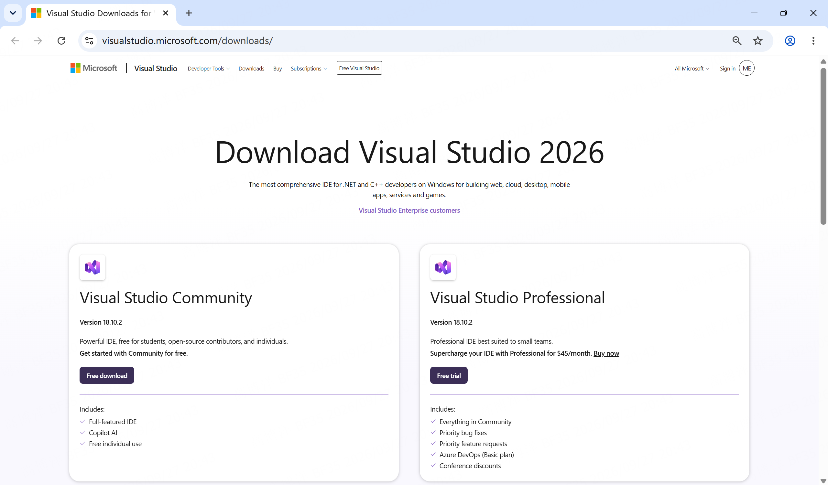This screenshot has width=828, height=485.
Task: Open Visual Studio Enterprise customers link
Action: [409, 210]
